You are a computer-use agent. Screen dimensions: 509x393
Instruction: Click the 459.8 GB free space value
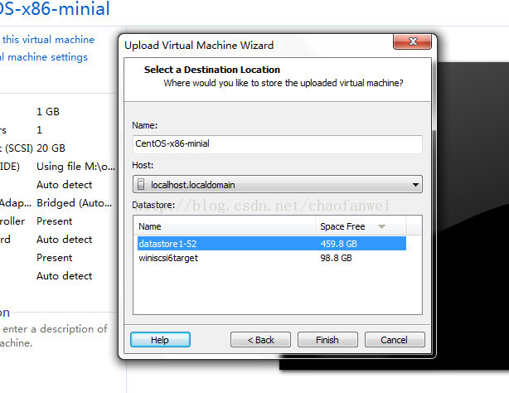click(338, 244)
